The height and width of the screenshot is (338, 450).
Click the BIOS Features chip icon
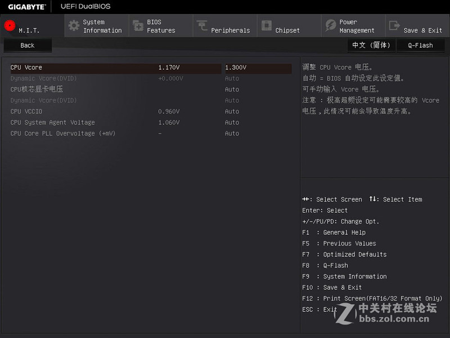pyautogui.click(x=138, y=25)
